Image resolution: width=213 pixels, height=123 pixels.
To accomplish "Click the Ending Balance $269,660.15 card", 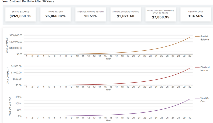I will 21,14.
